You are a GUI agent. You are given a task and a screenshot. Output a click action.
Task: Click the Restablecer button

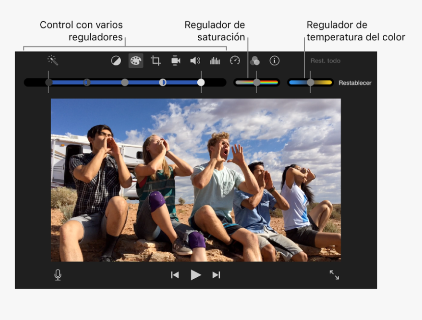pyautogui.click(x=355, y=83)
